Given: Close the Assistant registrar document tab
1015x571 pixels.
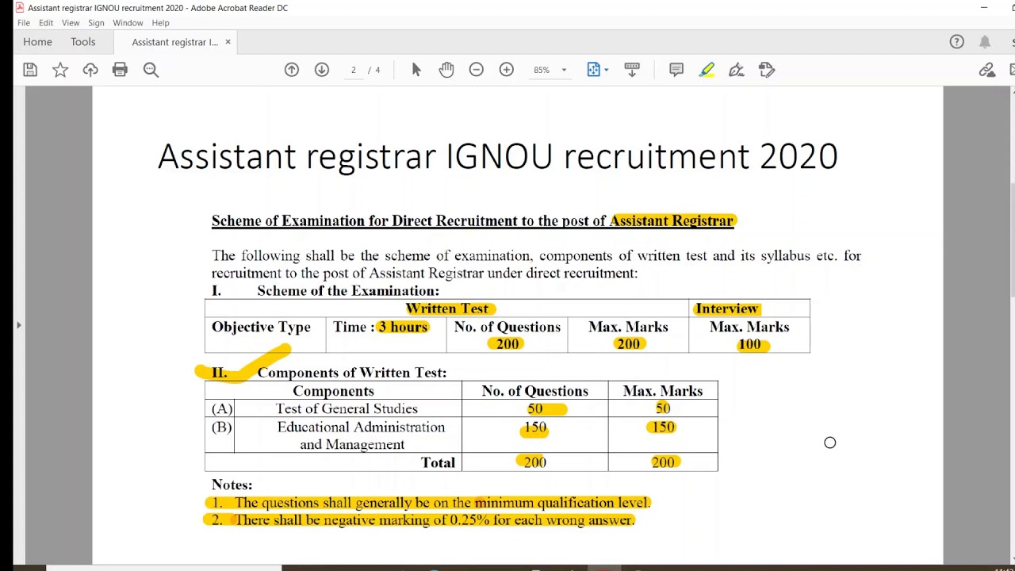Looking at the screenshot, I should pyautogui.click(x=228, y=42).
